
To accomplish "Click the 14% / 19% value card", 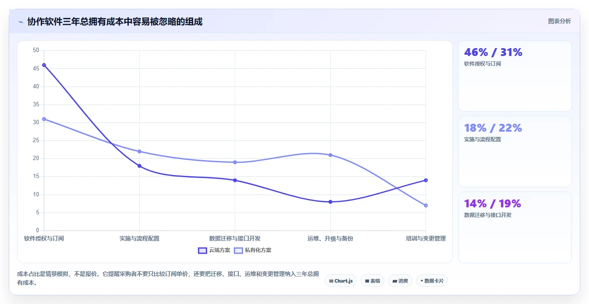I will [x=515, y=227].
